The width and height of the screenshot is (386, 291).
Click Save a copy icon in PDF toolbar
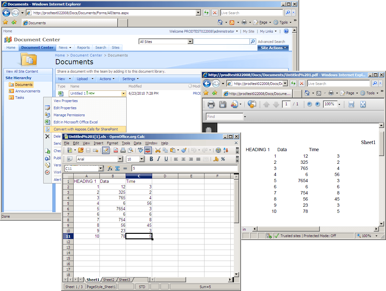tap(223, 104)
